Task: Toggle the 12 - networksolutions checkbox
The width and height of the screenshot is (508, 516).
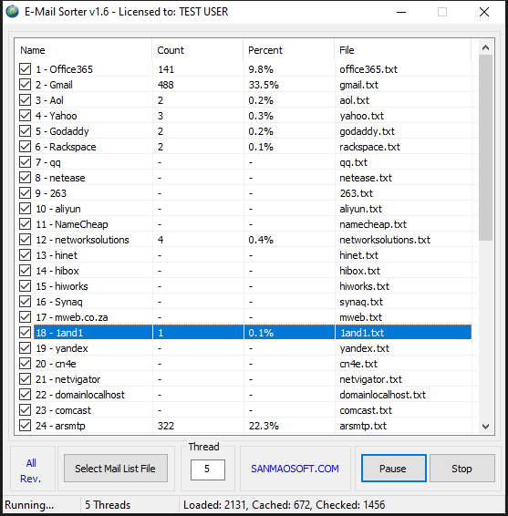Action: (25, 240)
